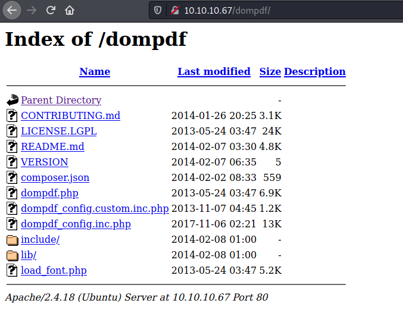Image resolution: width=403 pixels, height=319 pixels.
Task: Click the size value 13K
Action: coord(272,224)
